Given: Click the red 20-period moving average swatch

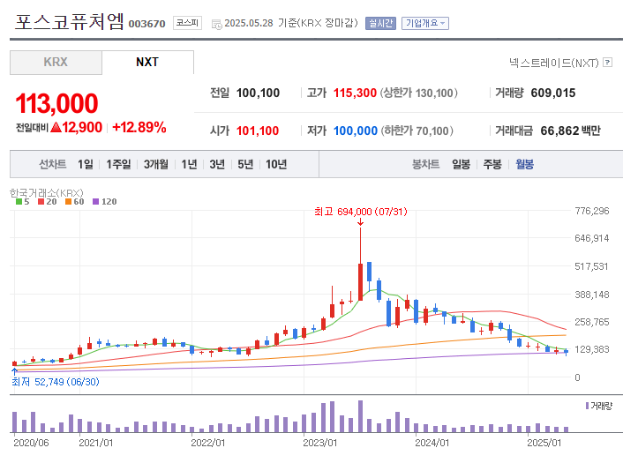Looking at the screenshot, I should [41, 202].
